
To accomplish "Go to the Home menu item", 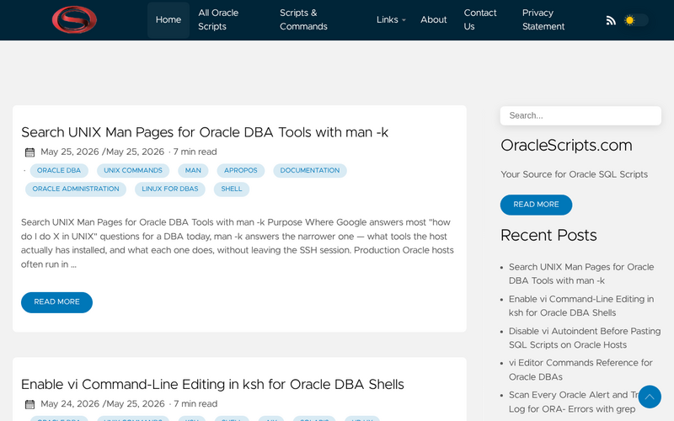I will click(x=168, y=19).
